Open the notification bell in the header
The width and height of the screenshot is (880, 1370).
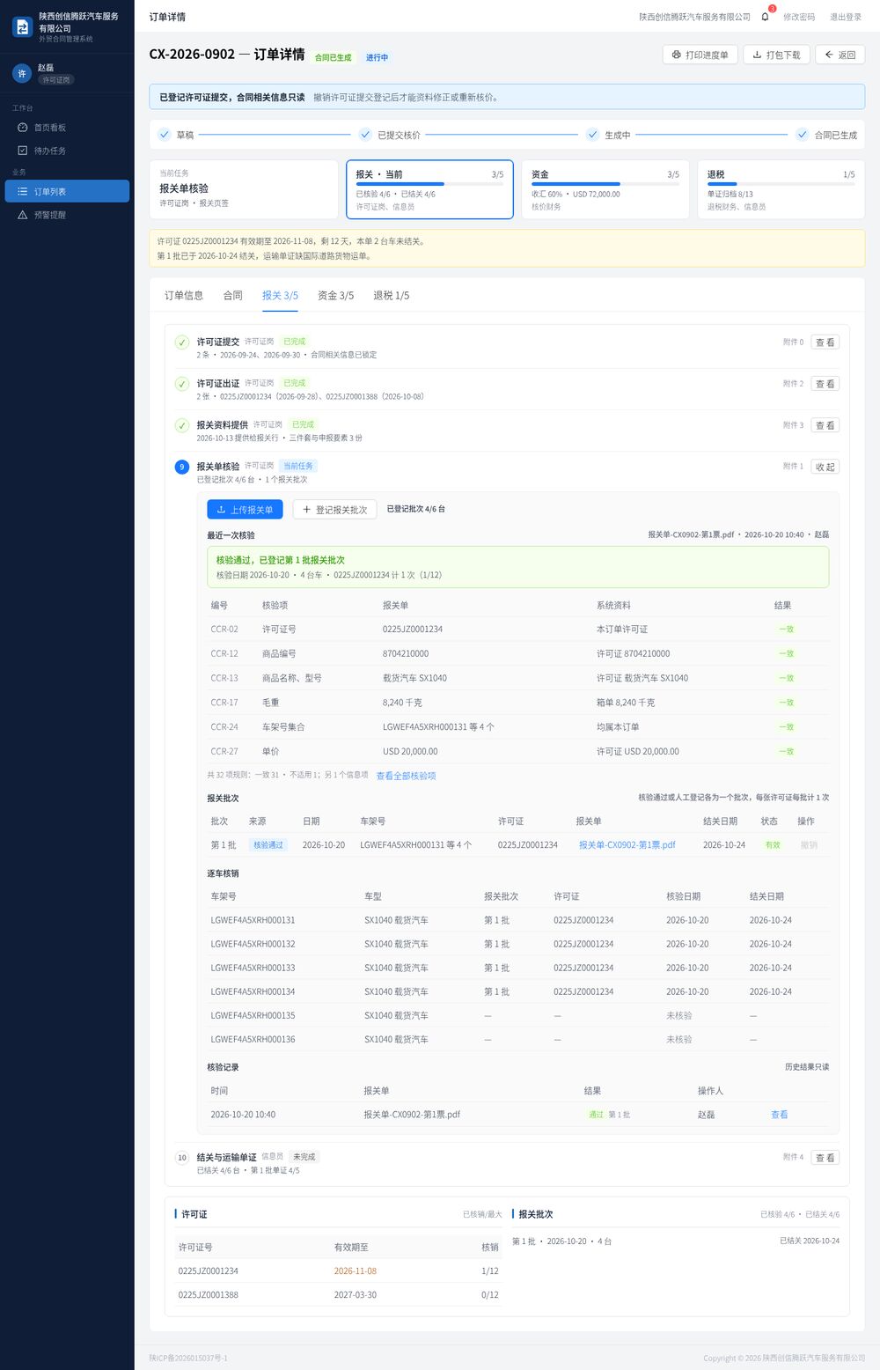tap(765, 17)
